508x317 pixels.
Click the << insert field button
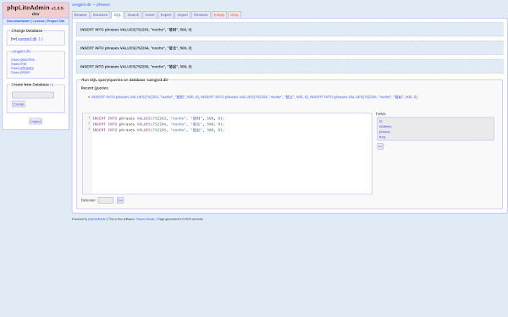(380, 146)
